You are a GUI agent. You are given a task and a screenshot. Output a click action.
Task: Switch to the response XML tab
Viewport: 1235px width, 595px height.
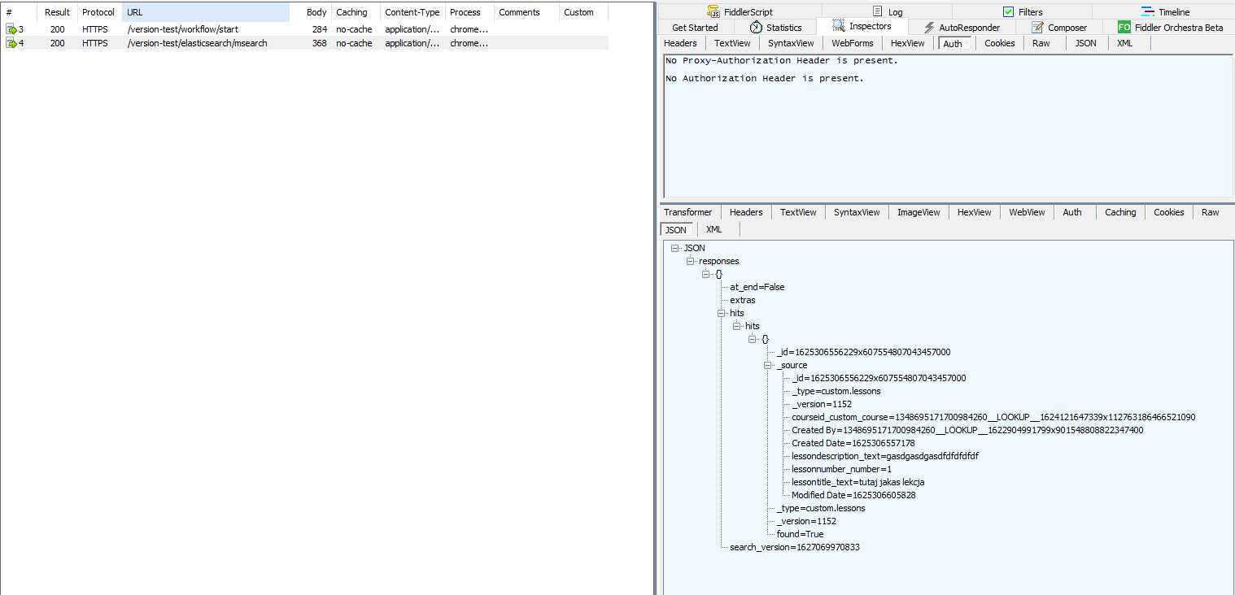[714, 230]
